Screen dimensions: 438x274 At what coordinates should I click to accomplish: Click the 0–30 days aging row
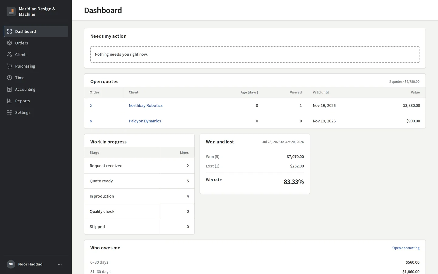click(x=255, y=262)
